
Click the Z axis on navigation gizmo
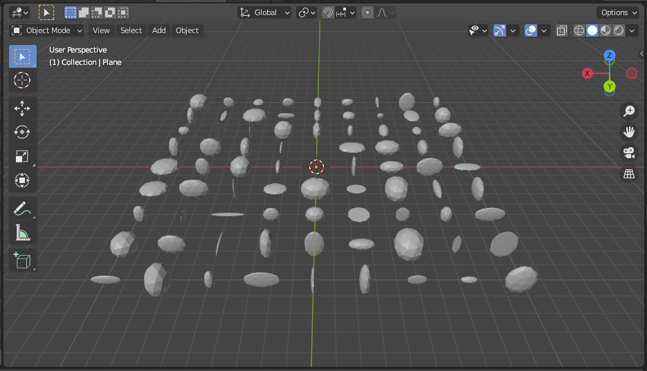click(610, 55)
